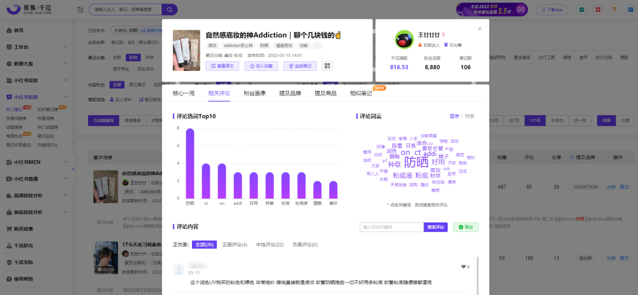Click the comment list scrollbar
Image resolution: width=638 pixels, height=295 pixels.
pos(478,276)
